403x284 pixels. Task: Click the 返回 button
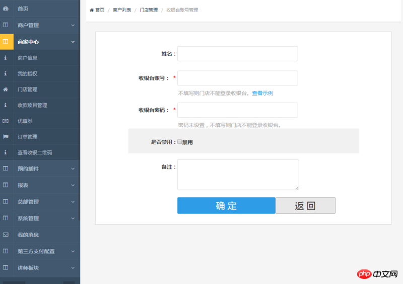tap(305, 205)
